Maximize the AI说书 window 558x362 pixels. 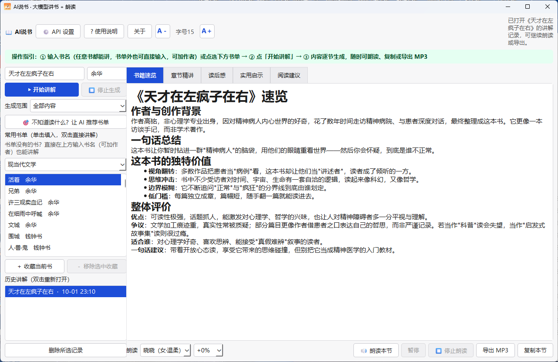[528, 7]
